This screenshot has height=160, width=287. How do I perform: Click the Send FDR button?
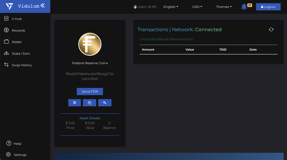(90, 91)
